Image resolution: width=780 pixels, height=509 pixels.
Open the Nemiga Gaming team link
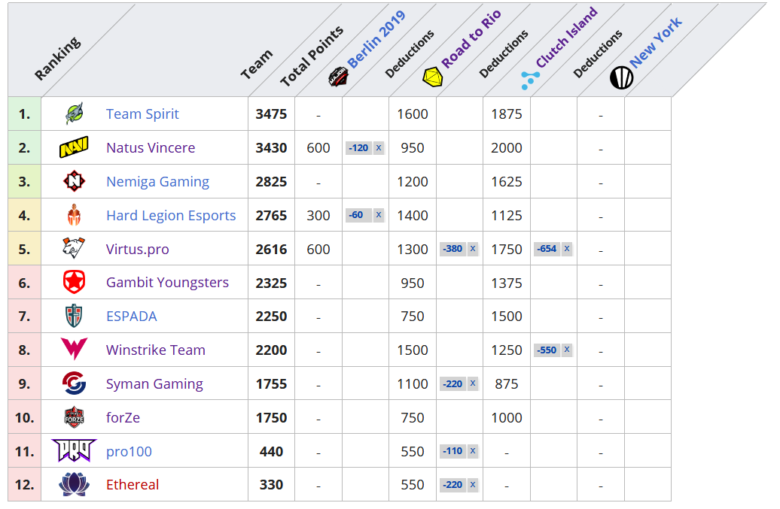157,182
